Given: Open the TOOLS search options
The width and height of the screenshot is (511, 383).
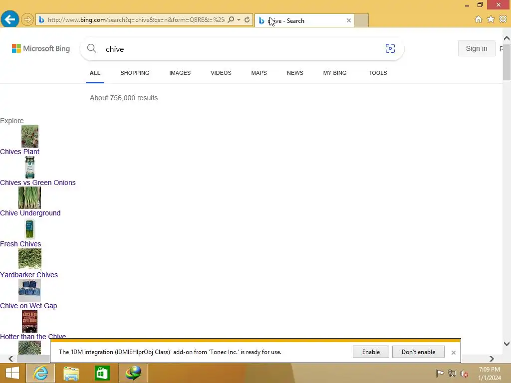Looking at the screenshot, I should tap(378, 73).
